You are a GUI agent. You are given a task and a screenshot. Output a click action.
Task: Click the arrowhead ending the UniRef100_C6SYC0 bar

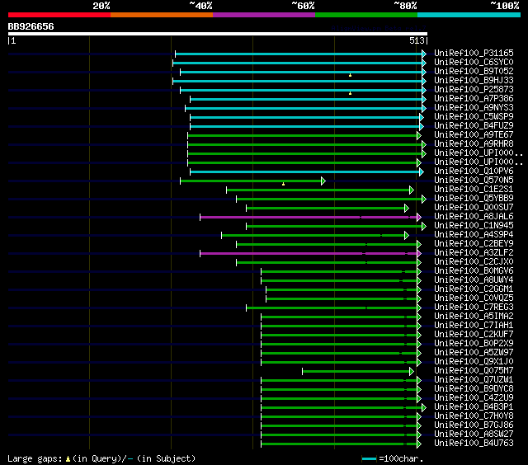click(x=424, y=63)
